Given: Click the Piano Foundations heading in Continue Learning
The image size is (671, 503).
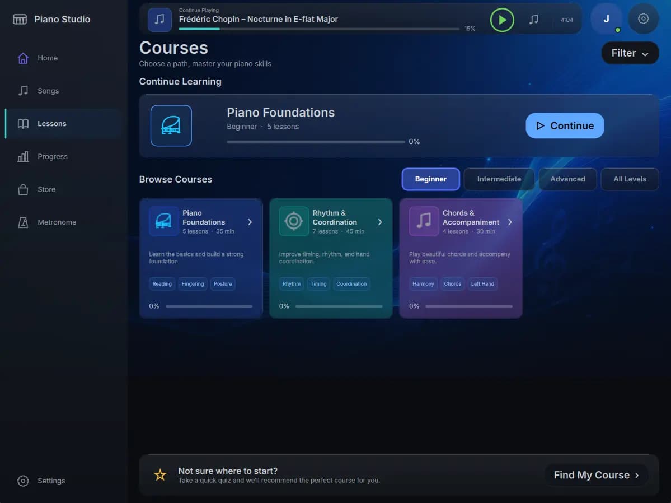Looking at the screenshot, I should (x=281, y=113).
